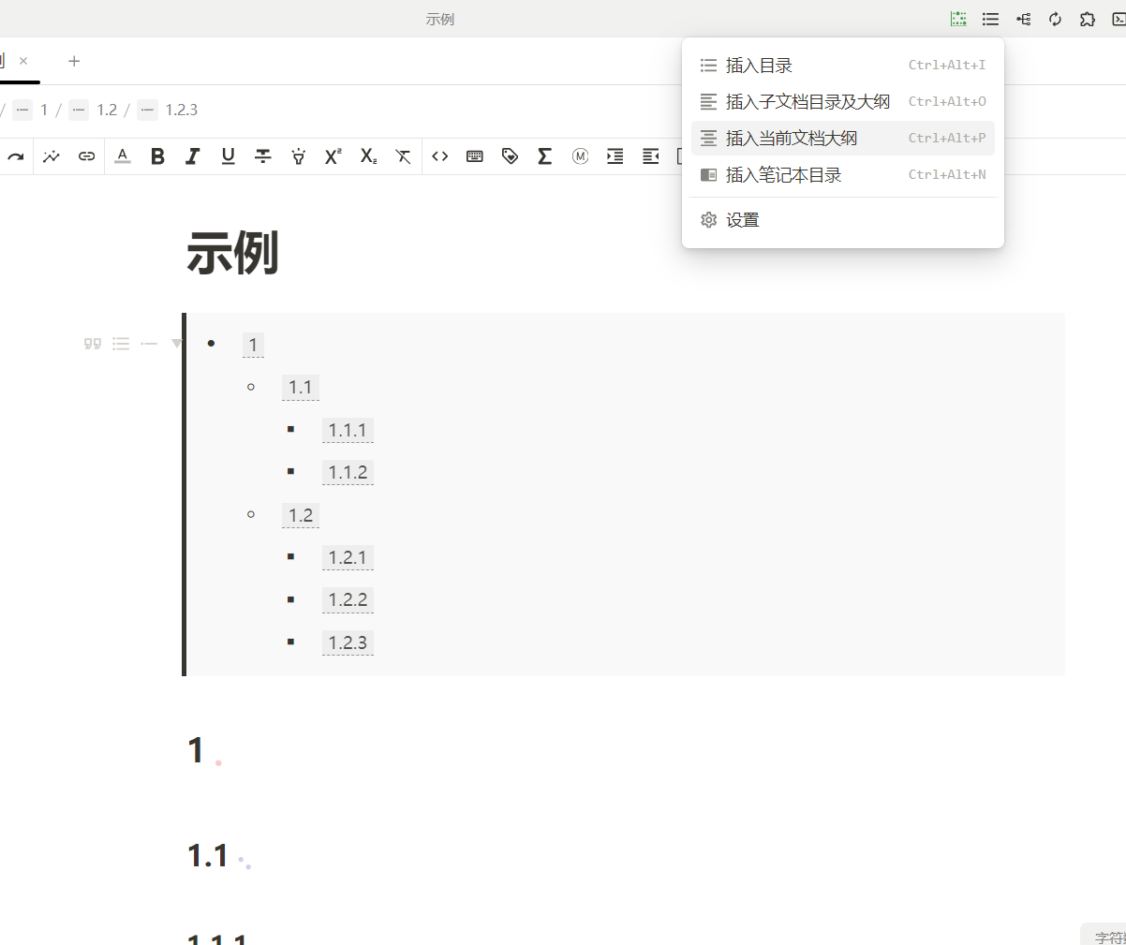Toggle bold formatting
The image size is (1126, 945).
[157, 156]
